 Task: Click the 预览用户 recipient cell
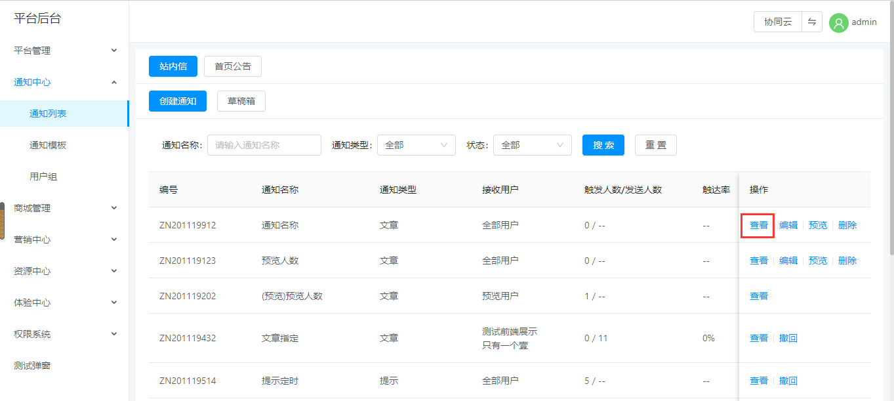pyautogui.click(x=500, y=296)
